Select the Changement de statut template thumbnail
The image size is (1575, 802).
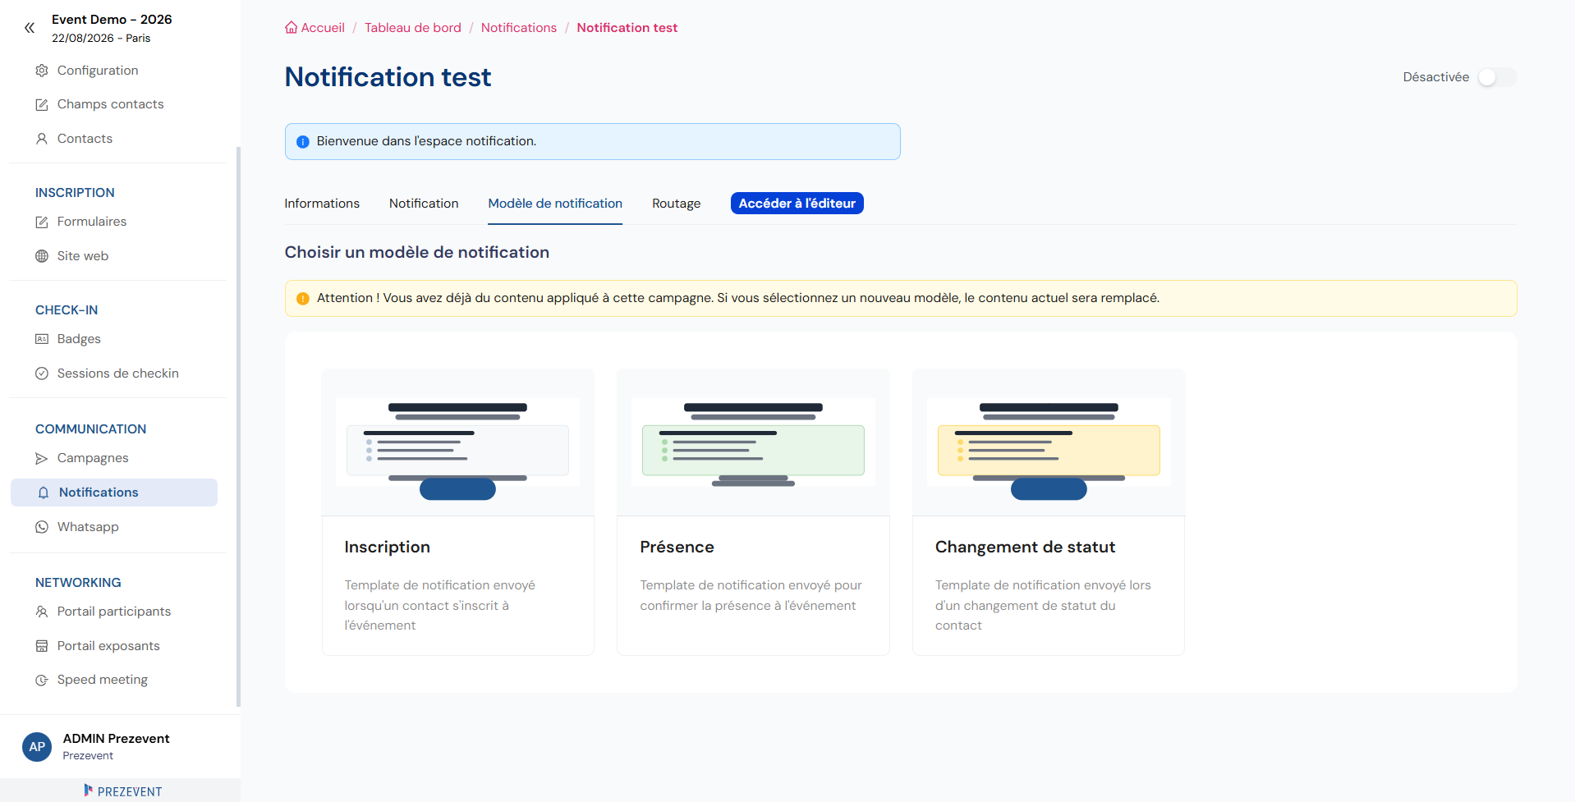click(x=1049, y=442)
